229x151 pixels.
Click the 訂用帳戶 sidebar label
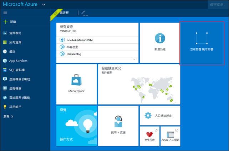(15, 107)
